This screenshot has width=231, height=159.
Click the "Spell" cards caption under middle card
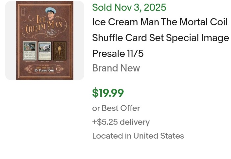(45, 62)
